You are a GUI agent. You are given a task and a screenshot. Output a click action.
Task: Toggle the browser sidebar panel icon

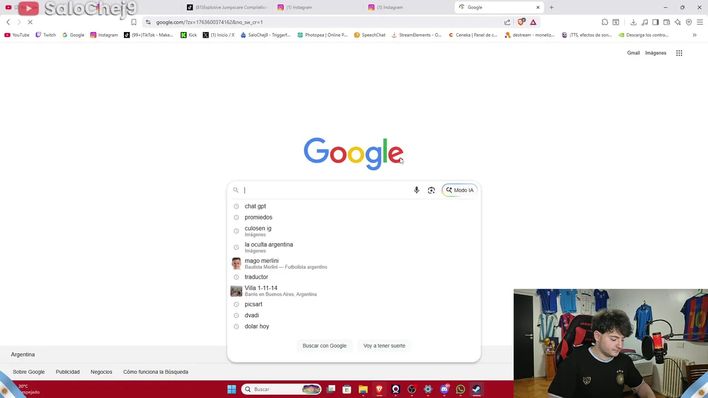pyautogui.click(x=655, y=22)
